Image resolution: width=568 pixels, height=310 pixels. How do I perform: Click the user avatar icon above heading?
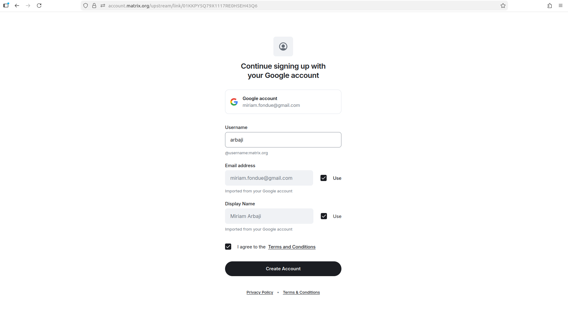283,46
